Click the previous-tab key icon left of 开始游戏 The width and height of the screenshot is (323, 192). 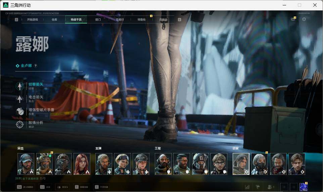(x=16, y=19)
